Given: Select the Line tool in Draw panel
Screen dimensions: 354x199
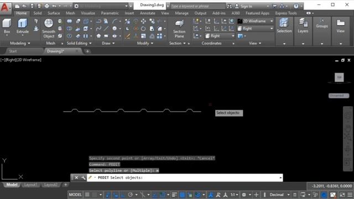Looking at the screenshot, I should (106, 29).
